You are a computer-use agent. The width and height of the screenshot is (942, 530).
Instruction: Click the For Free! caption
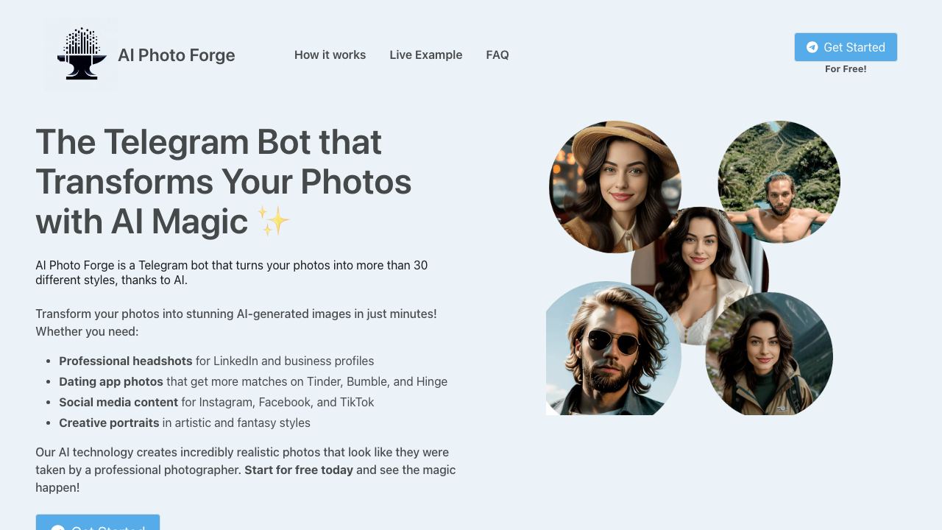click(x=846, y=68)
